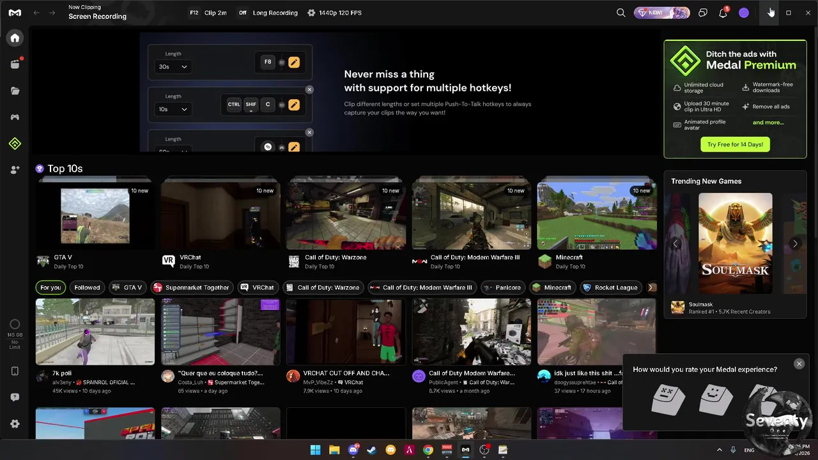Open notifications bell icon

[723, 13]
